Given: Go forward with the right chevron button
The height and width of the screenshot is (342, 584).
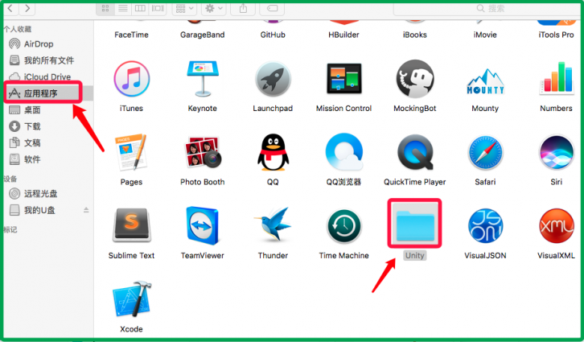Looking at the screenshot, I should click(27, 8).
